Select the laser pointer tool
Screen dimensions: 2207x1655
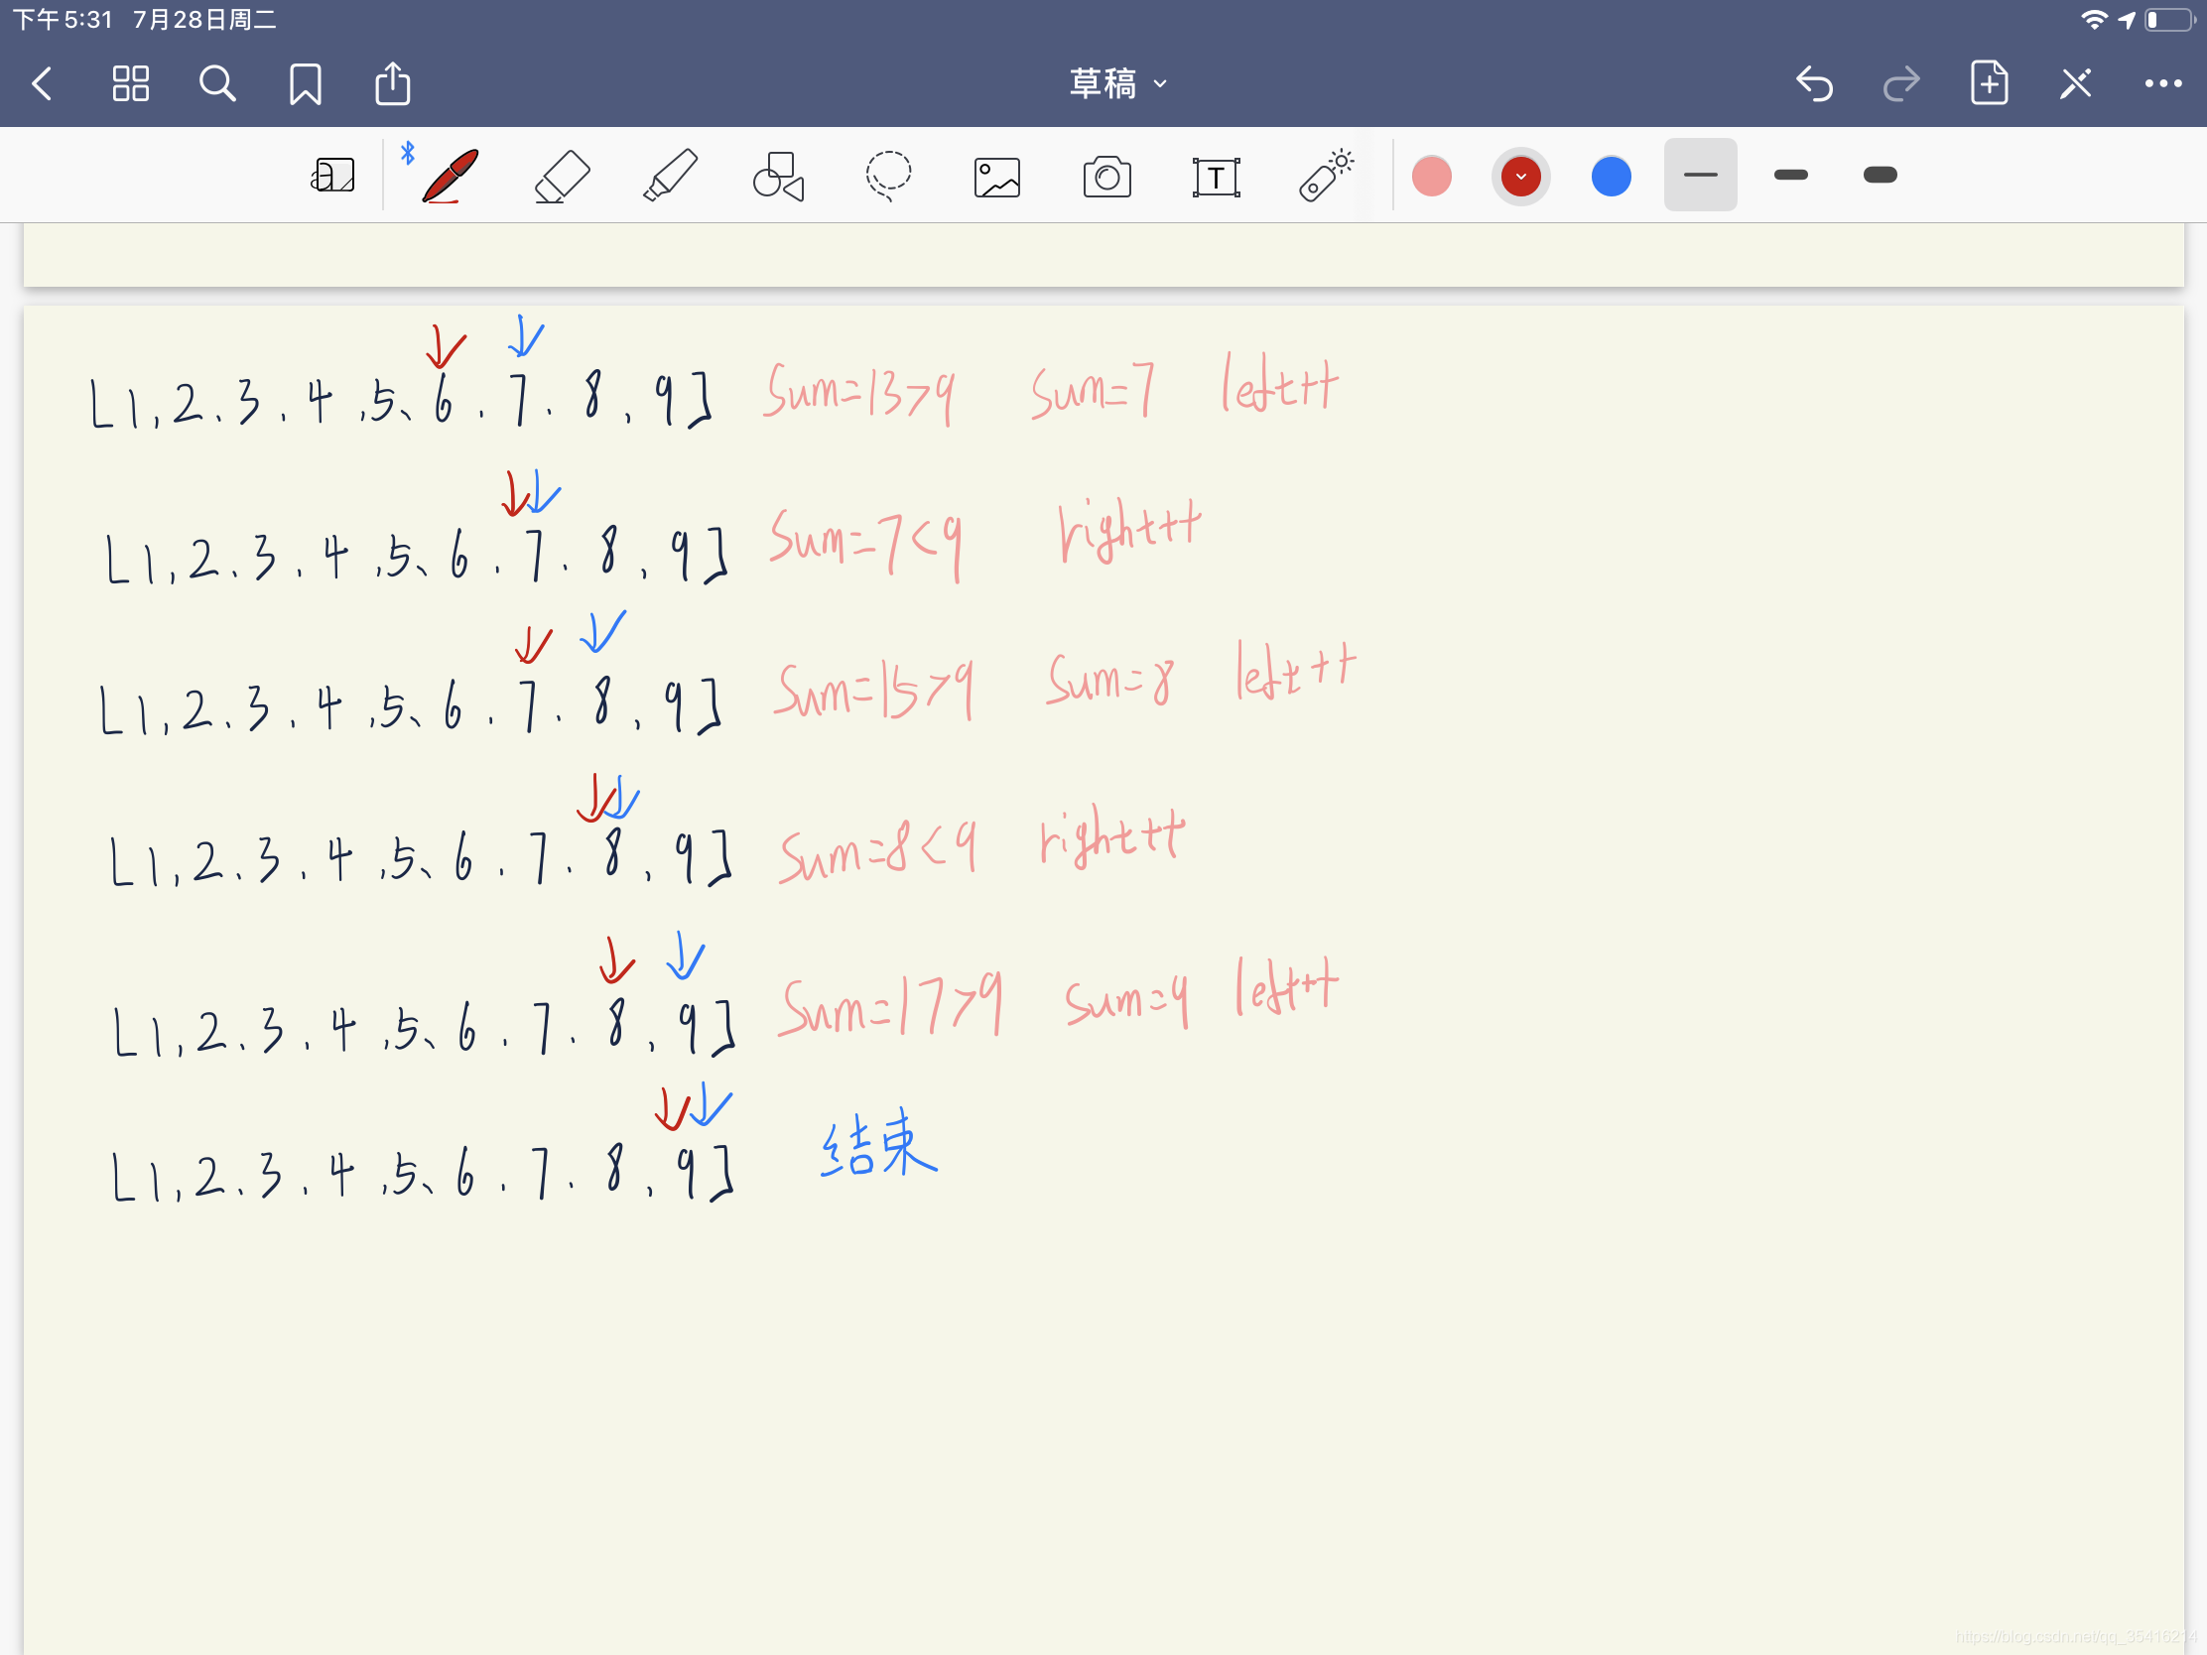(x=1326, y=176)
